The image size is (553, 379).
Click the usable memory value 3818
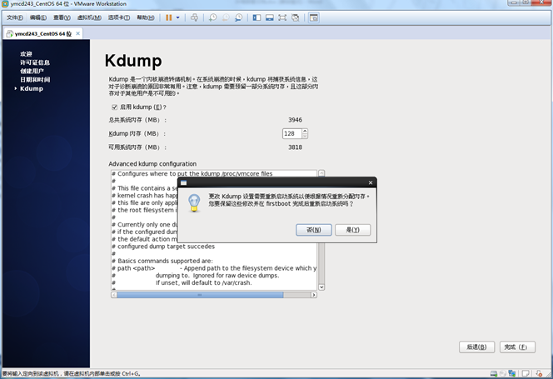[x=295, y=147]
